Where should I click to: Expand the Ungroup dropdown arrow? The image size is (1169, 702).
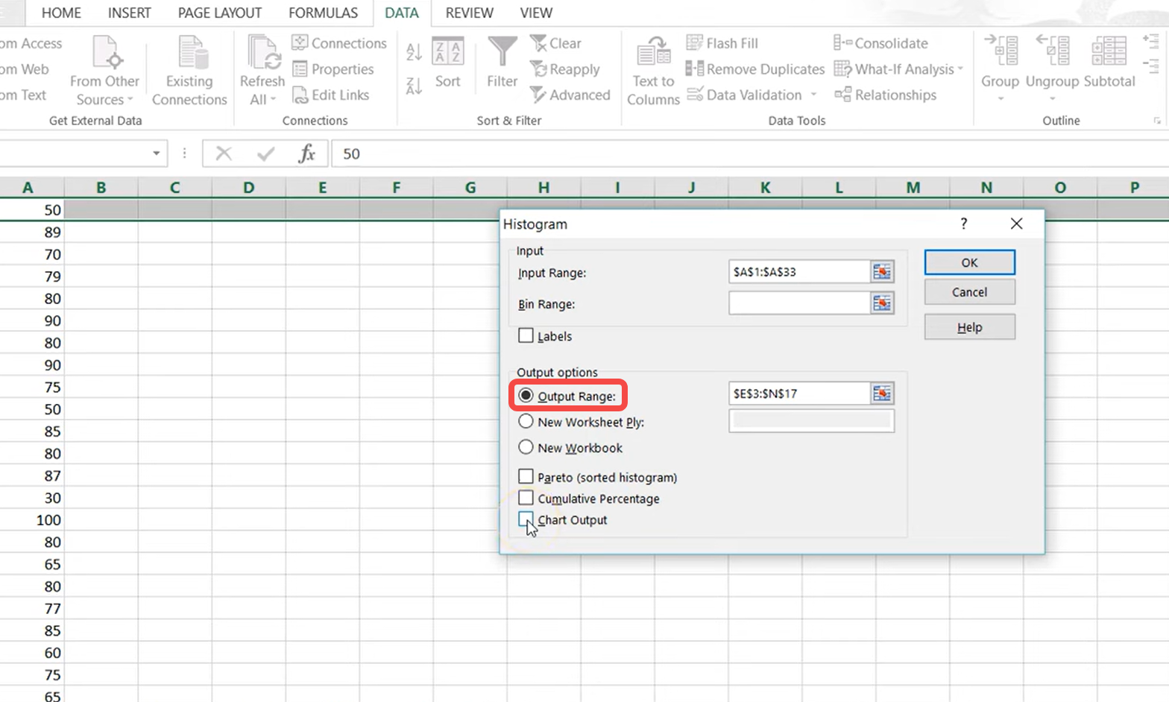coord(1053,99)
